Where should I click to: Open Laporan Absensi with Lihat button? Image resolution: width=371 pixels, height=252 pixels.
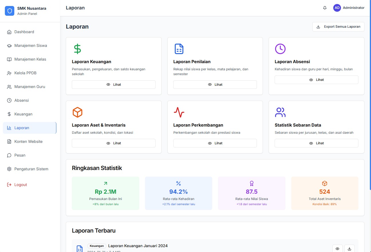click(316, 80)
